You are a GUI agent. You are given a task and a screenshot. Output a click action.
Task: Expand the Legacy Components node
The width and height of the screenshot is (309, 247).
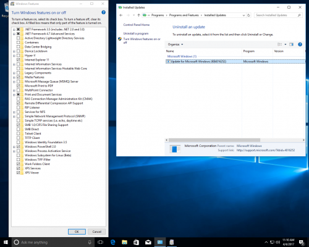point(14,73)
